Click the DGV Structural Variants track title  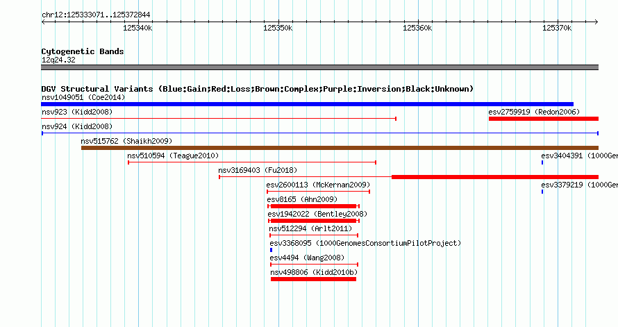(x=258, y=89)
